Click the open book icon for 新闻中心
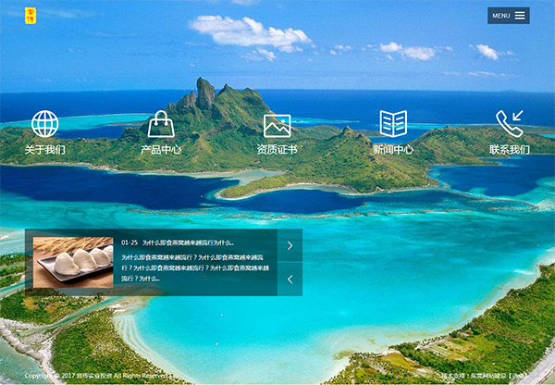Screen dimensions: 555x385 click(x=393, y=124)
